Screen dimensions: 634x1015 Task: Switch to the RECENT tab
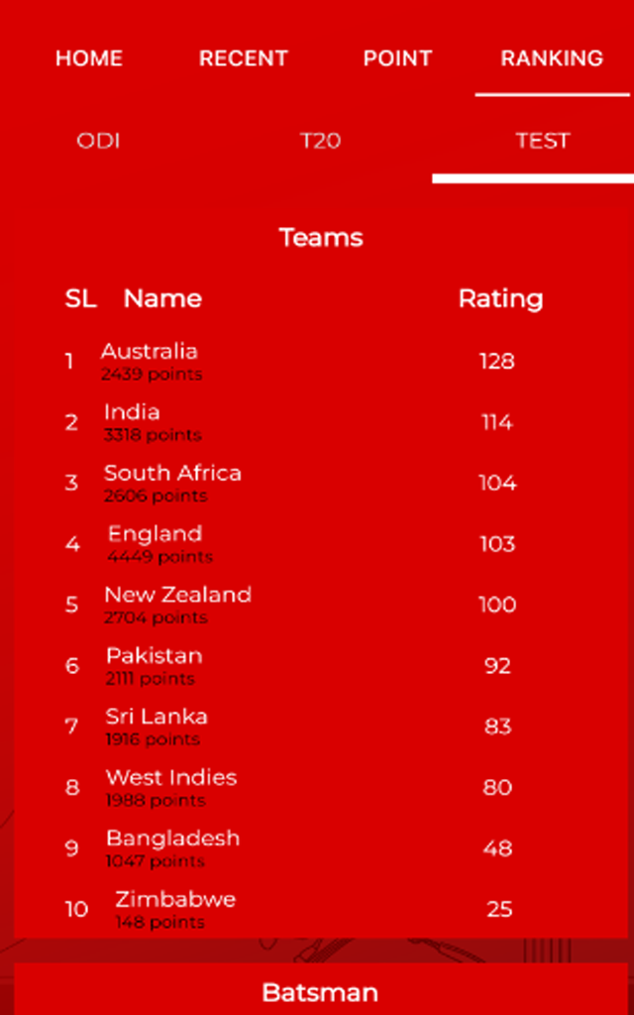pos(244,58)
